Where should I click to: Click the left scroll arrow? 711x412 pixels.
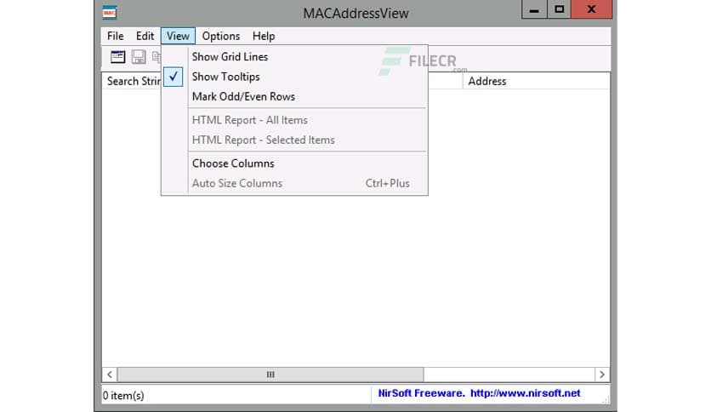[x=110, y=375]
